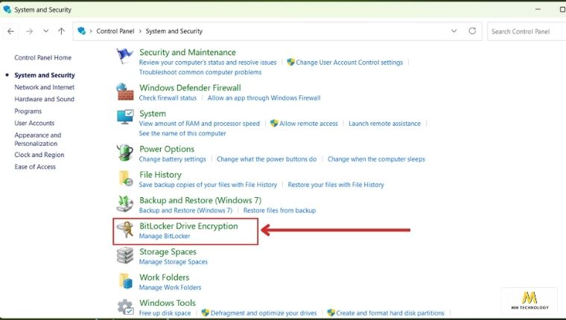Image resolution: width=566 pixels, height=320 pixels.
Task: Open User Accounts category
Action: click(x=34, y=123)
